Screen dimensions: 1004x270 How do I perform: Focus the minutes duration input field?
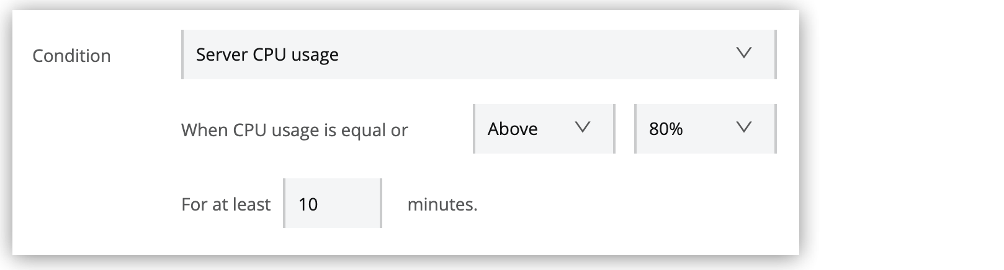click(333, 204)
